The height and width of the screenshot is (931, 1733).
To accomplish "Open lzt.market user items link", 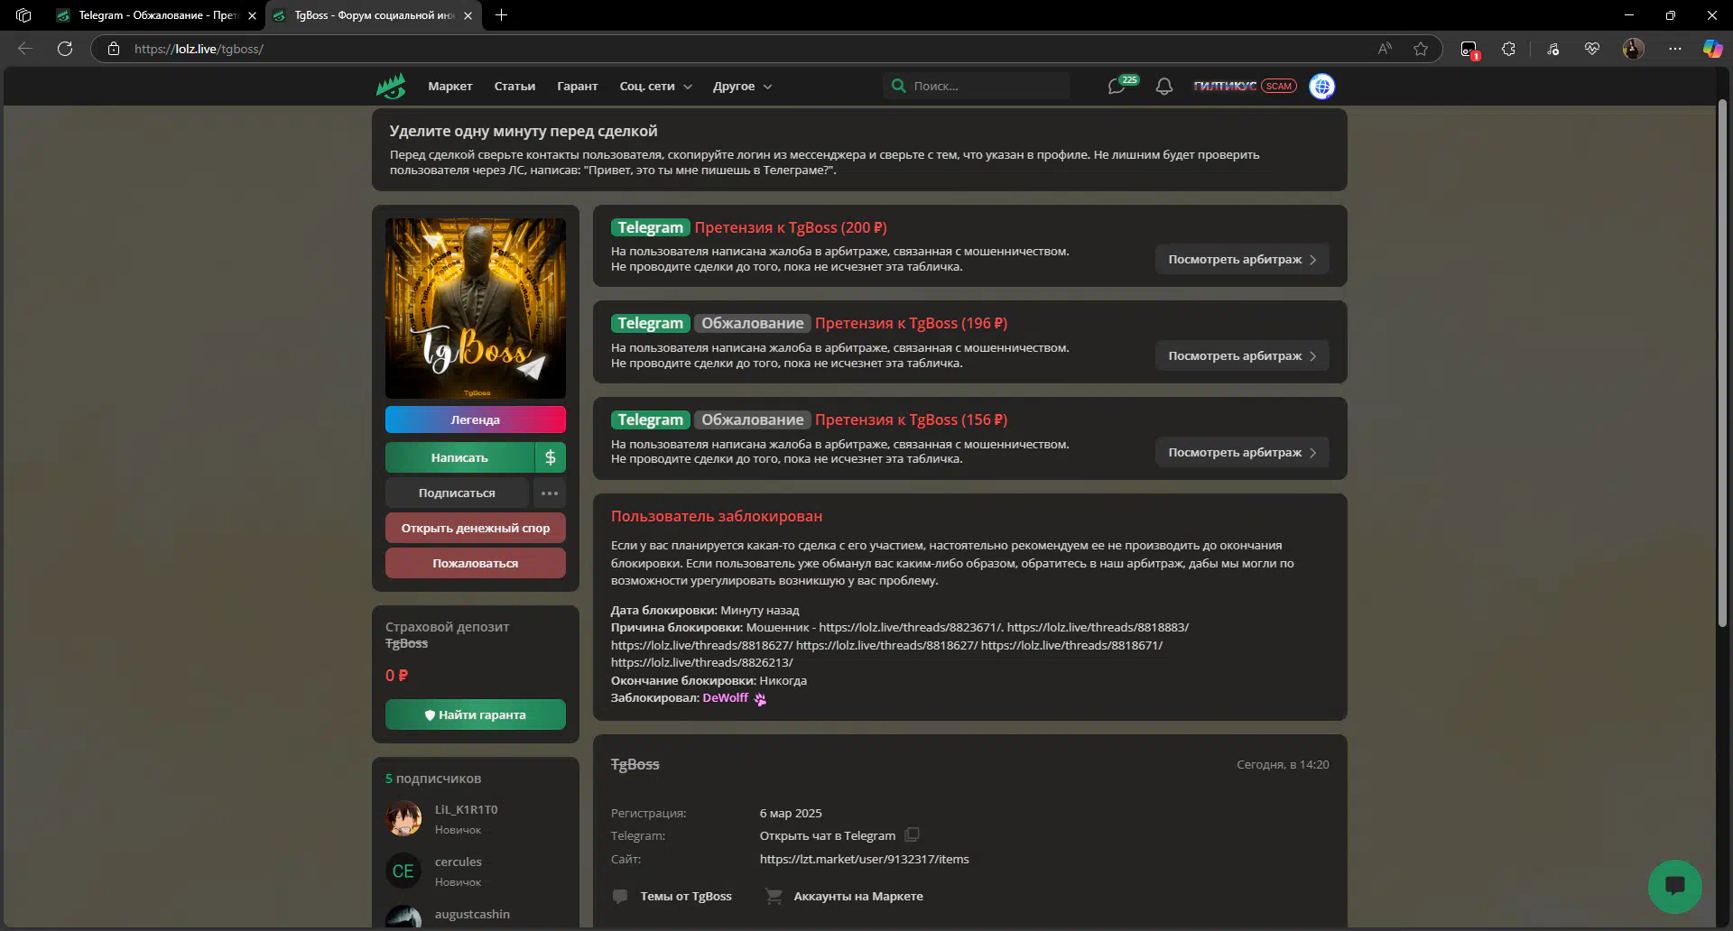I will point(864,859).
